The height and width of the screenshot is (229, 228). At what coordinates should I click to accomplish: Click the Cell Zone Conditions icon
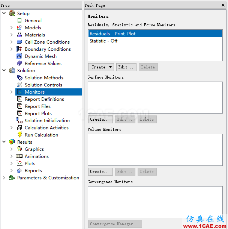click(x=19, y=42)
